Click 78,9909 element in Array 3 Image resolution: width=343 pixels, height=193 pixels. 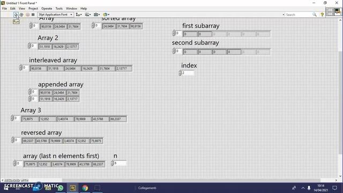(x=83, y=119)
